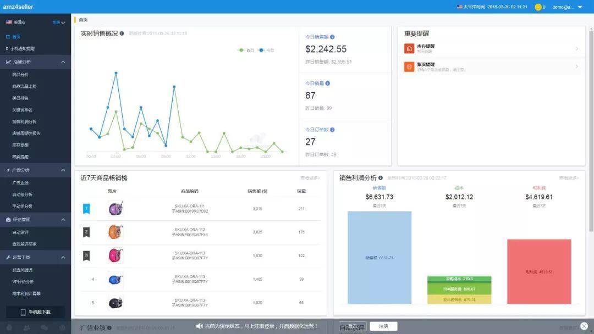Click the orange 跟卖提醒 icon in reminders

409,67
